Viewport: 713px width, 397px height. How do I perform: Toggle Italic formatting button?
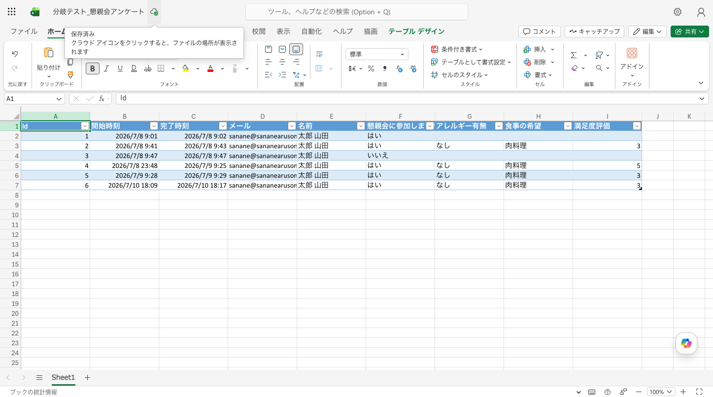click(106, 68)
